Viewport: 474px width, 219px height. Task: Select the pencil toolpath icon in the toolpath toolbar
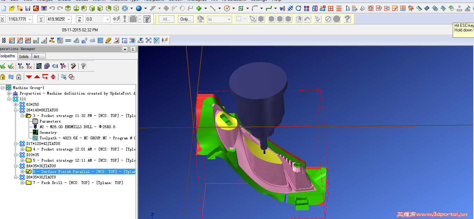pos(108,41)
